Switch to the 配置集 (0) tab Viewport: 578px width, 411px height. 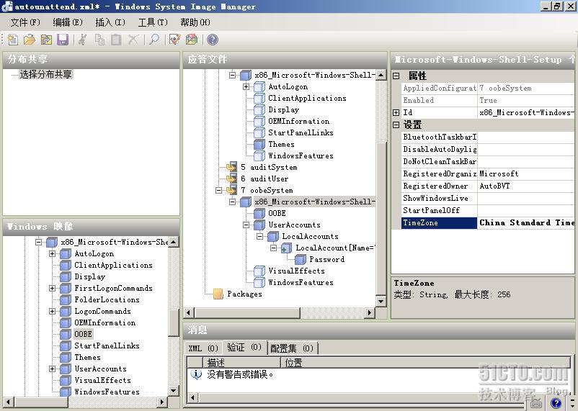coord(292,348)
